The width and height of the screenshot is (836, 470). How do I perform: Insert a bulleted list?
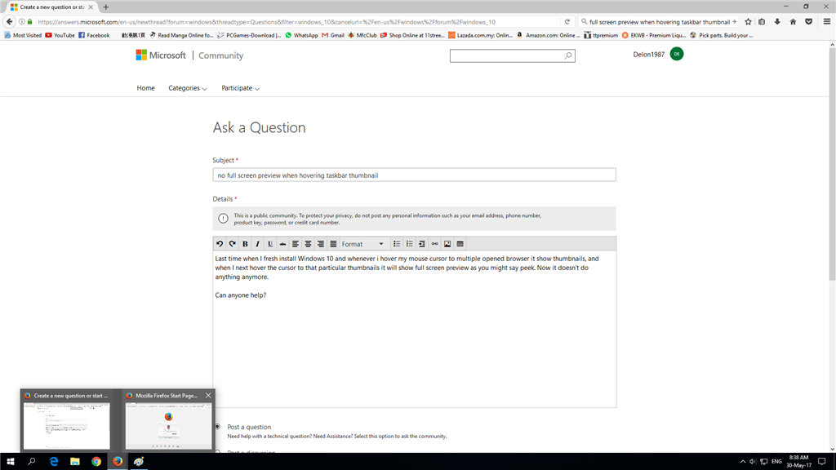coord(397,244)
